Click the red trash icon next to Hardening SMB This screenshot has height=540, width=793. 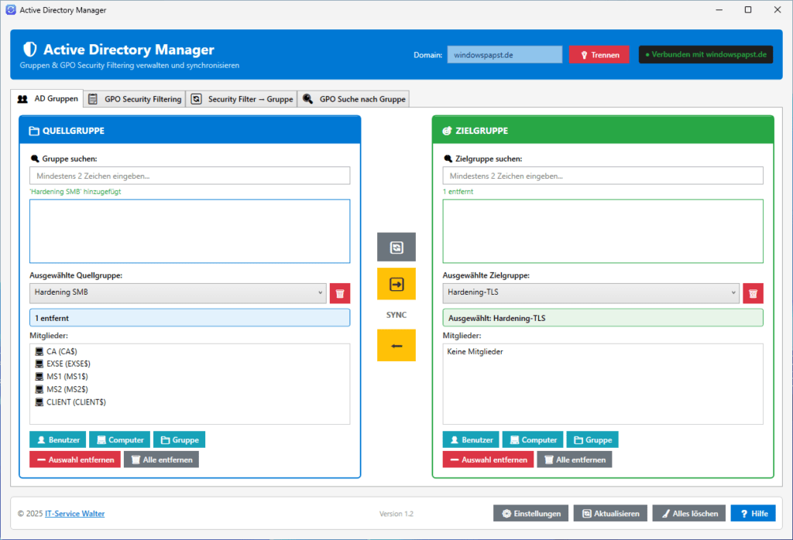[x=338, y=292]
